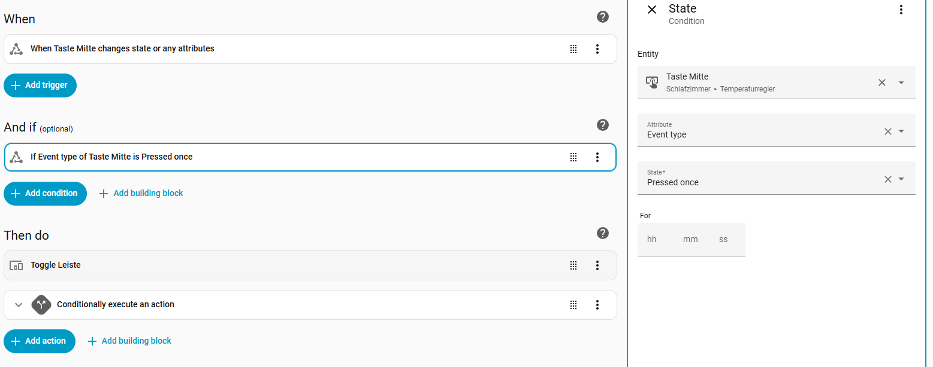
Task: Click the Add condition button
Action: pos(45,194)
